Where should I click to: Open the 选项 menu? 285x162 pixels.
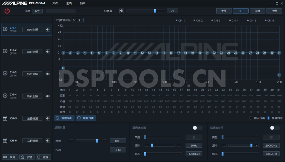(x=69, y=3)
